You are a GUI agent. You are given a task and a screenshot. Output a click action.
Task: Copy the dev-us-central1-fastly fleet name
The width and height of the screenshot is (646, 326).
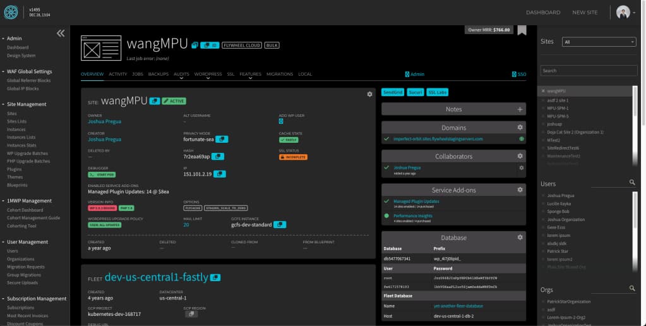click(x=215, y=278)
